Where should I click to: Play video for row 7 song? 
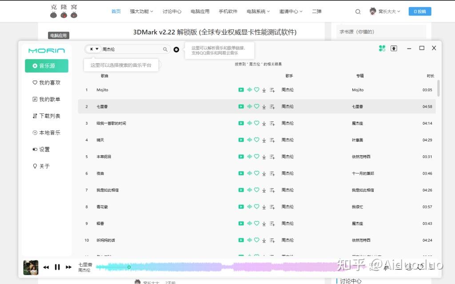point(241,190)
